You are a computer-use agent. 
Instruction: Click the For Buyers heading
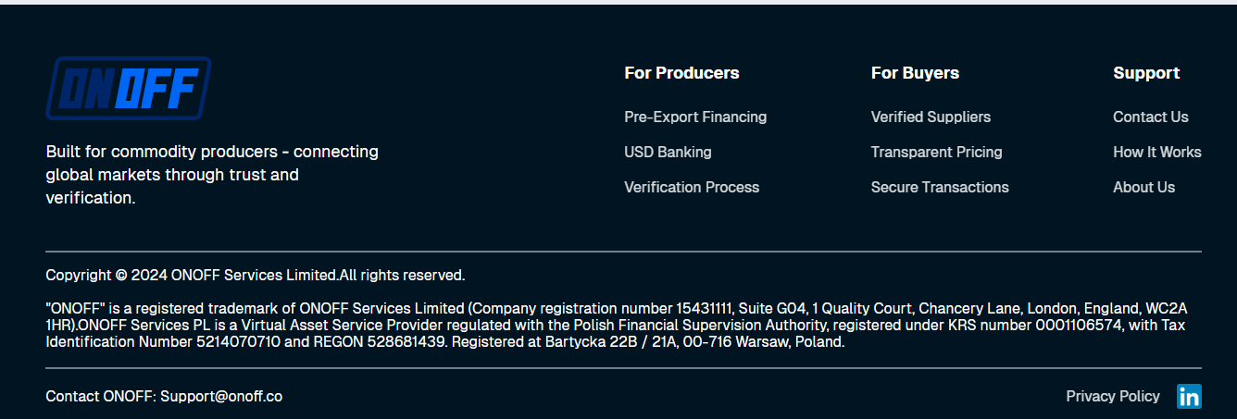click(915, 73)
